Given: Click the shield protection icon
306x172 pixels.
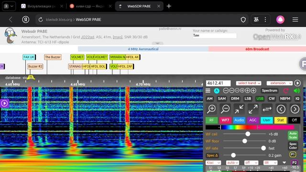Looking at the screenshot, I should click(x=243, y=20).
